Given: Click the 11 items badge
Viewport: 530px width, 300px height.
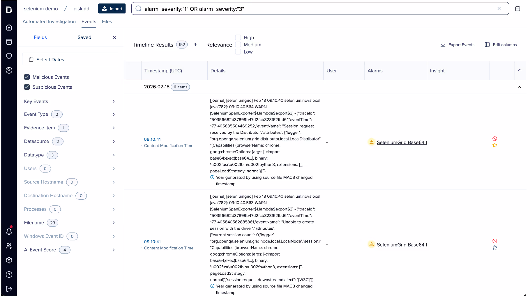Looking at the screenshot, I should tap(180, 87).
